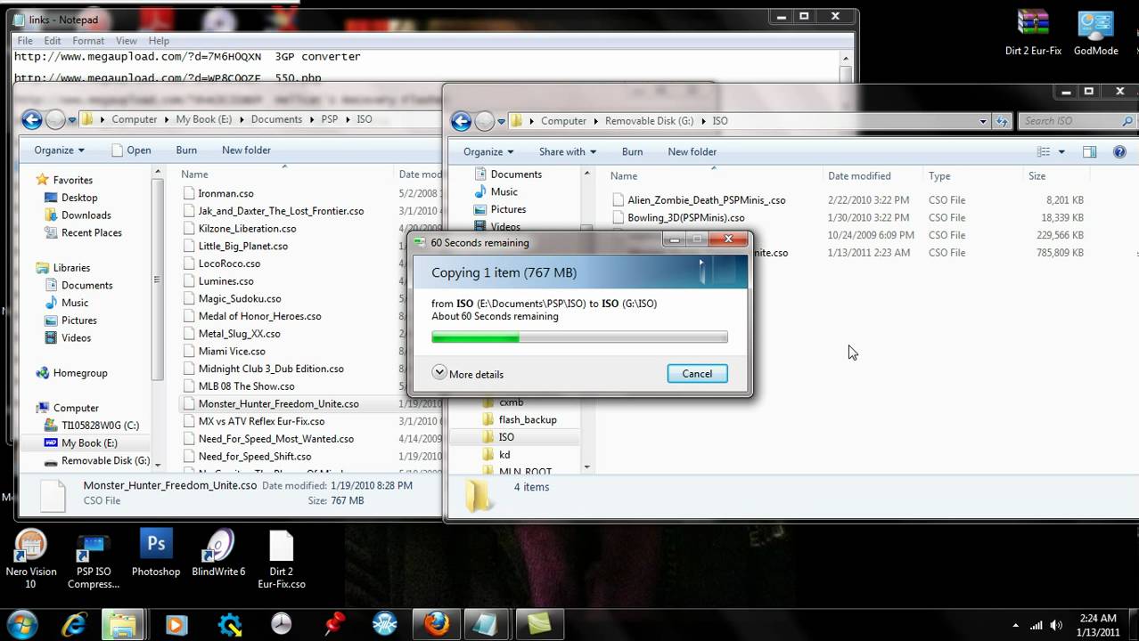Select Removable Disk (G:) in navigation pane
This screenshot has width=1139, height=641.
[x=105, y=460]
